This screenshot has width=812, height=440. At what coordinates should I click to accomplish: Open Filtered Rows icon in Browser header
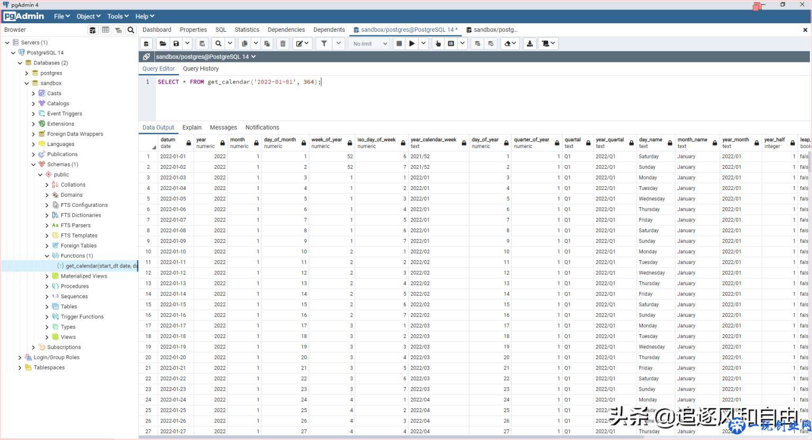tap(118, 30)
